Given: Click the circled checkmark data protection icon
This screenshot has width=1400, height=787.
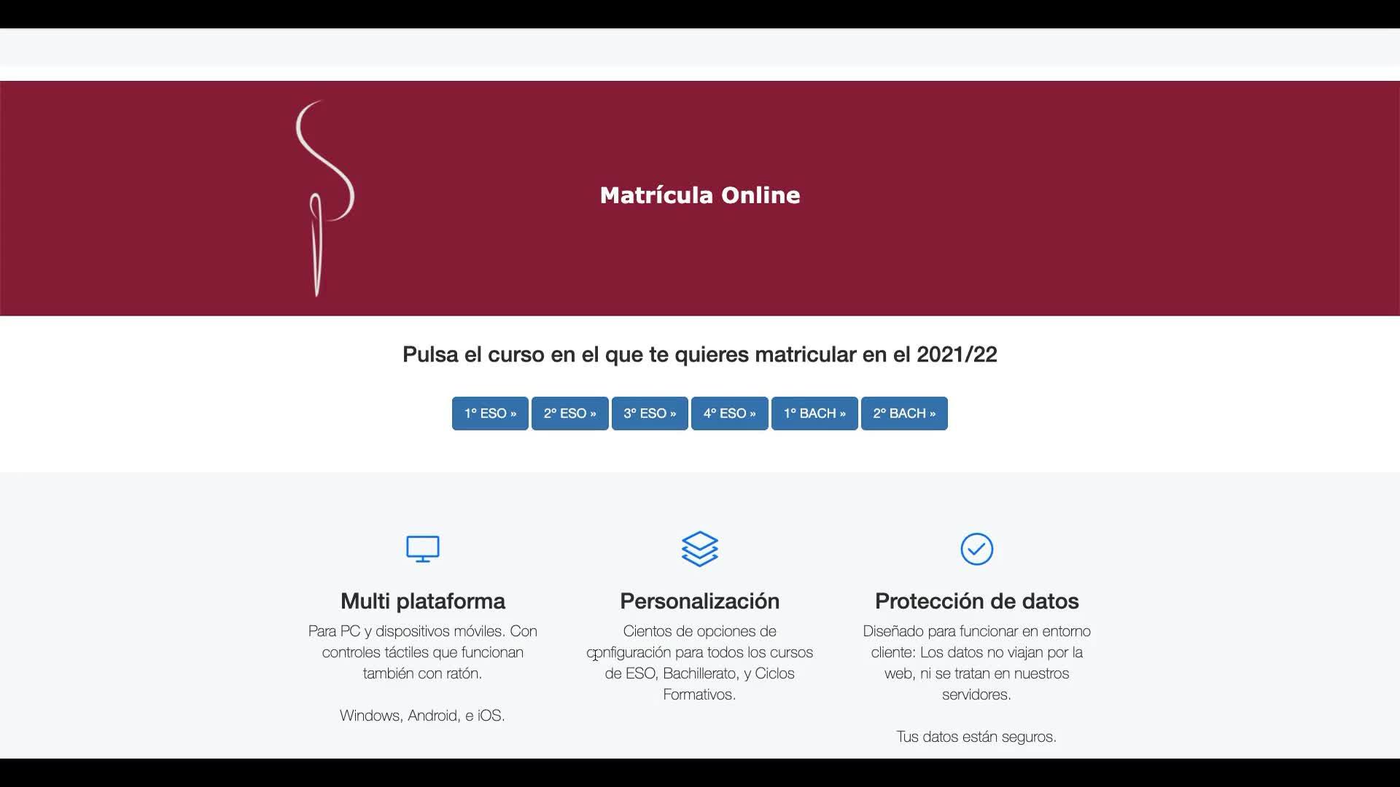Looking at the screenshot, I should click(x=976, y=549).
